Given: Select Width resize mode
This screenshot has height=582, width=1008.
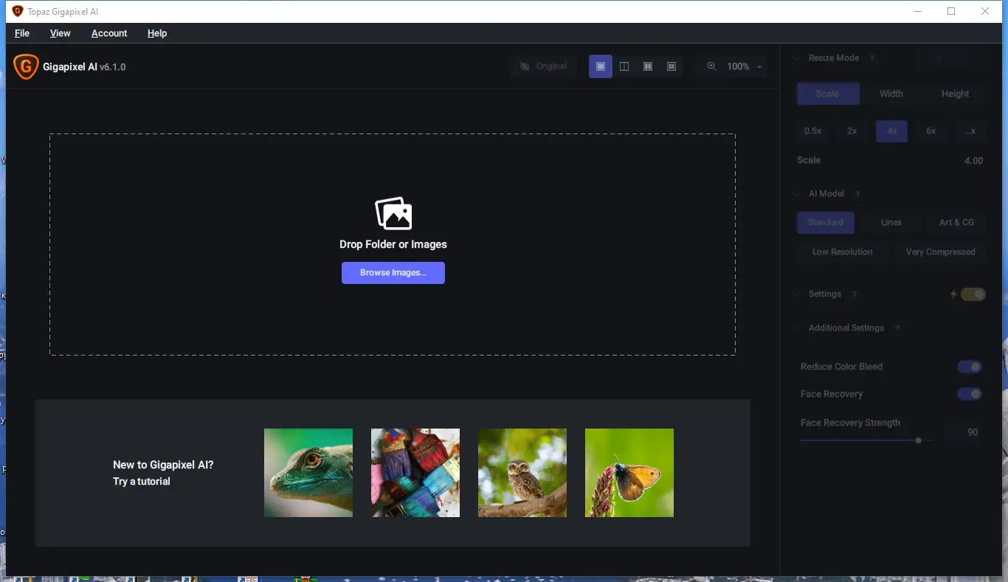Looking at the screenshot, I should [x=891, y=94].
